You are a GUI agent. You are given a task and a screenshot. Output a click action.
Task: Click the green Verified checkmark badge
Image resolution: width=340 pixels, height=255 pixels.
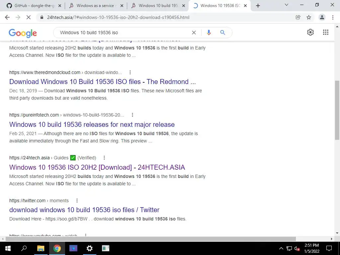(73, 158)
